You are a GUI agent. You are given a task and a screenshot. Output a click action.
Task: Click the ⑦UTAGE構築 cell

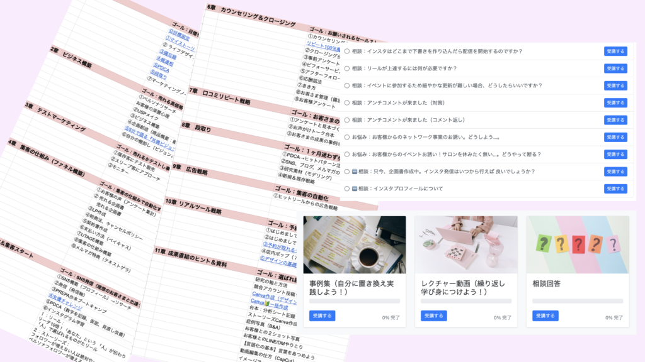pos(89,238)
